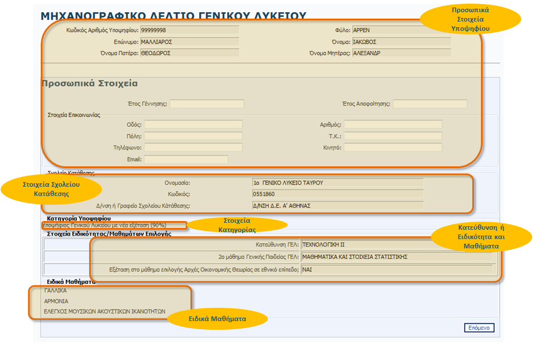545x349 pixels.
Task: Click the Τηλέφωνο input field
Action: click(193, 147)
